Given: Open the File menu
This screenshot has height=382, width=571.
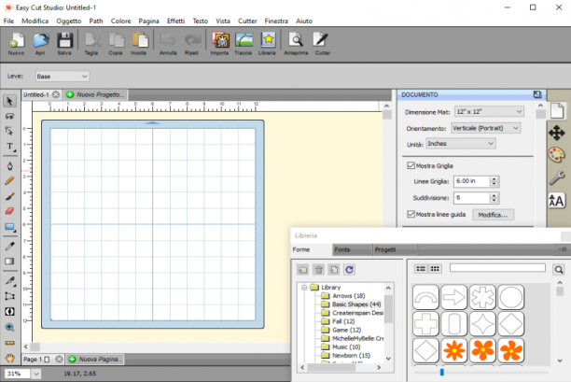Looking at the screenshot, I should click(8, 21).
